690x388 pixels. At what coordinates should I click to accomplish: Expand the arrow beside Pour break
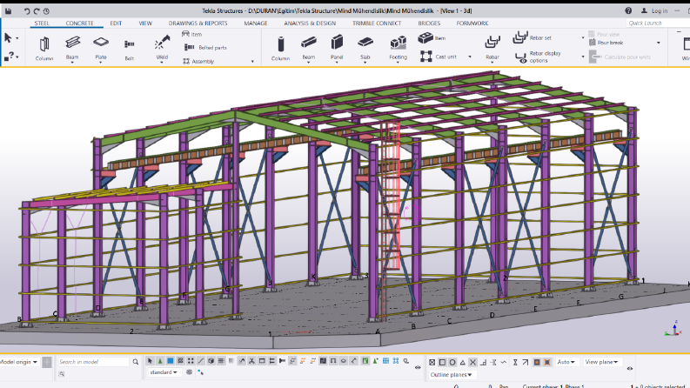[x=659, y=43]
